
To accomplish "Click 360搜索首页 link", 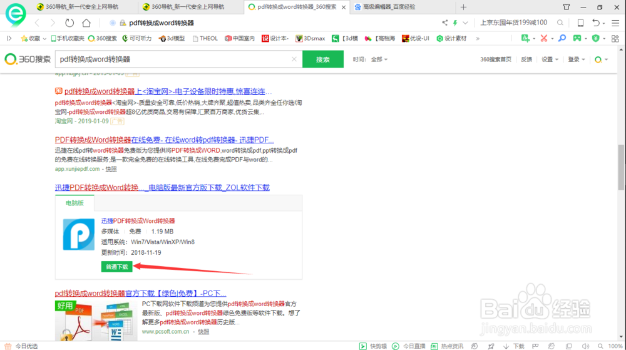I will tap(495, 59).
